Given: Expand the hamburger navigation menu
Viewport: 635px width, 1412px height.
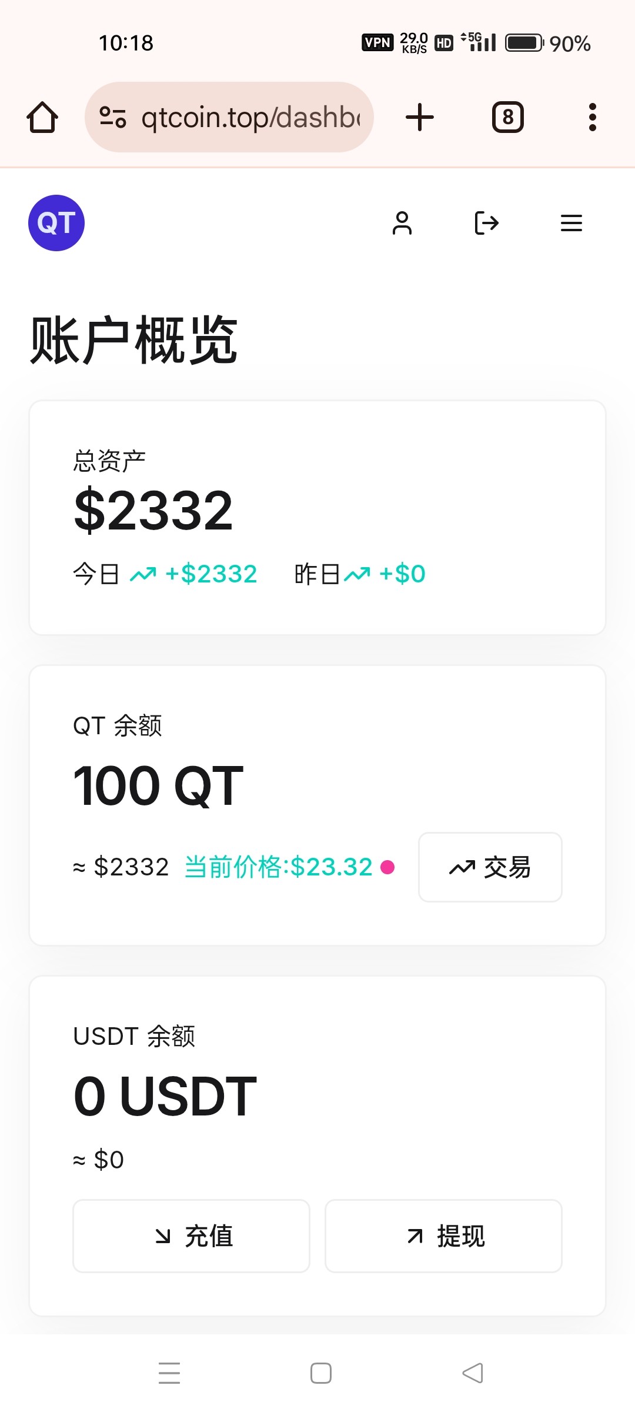Looking at the screenshot, I should 571,223.
